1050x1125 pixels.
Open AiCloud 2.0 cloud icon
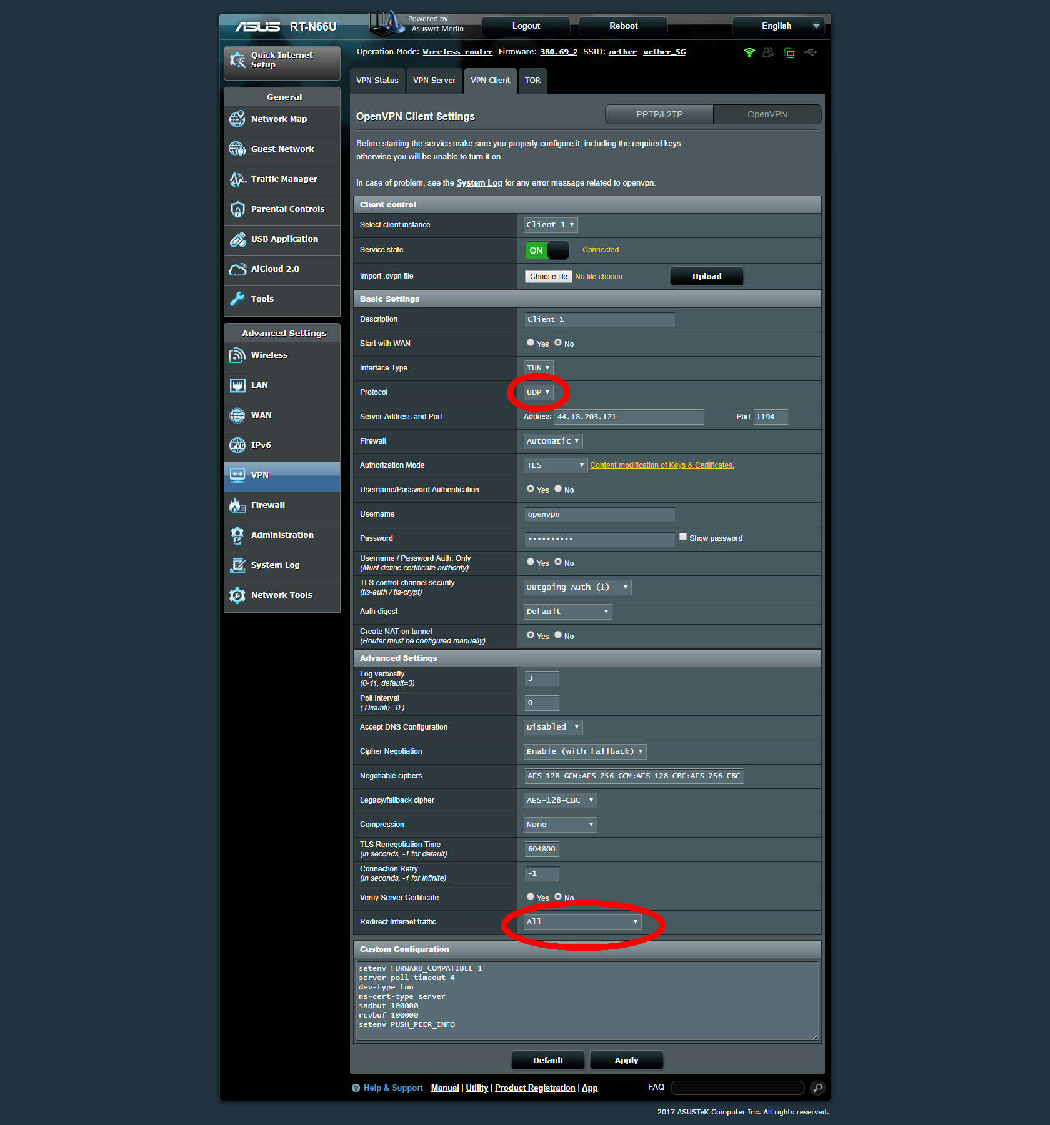237,269
